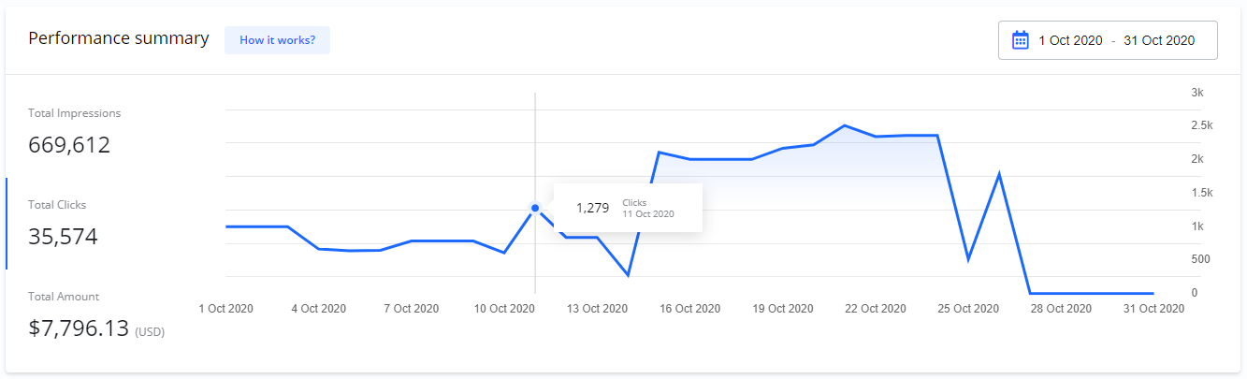Click the 669,612 impressions value
This screenshot has width=1247, height=379.
click(69, 145)
